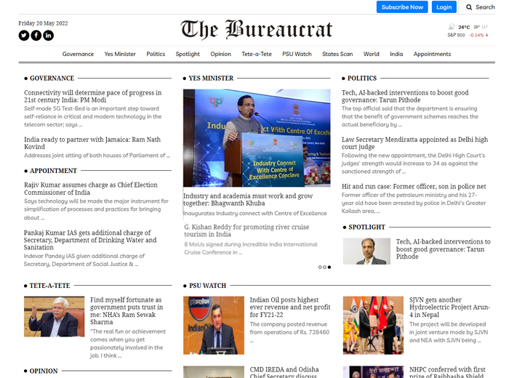Screen dimensions: 509x378
Task: Open Spotlight Tarun Pithode headline beside photo
Action: coord(443,249)
